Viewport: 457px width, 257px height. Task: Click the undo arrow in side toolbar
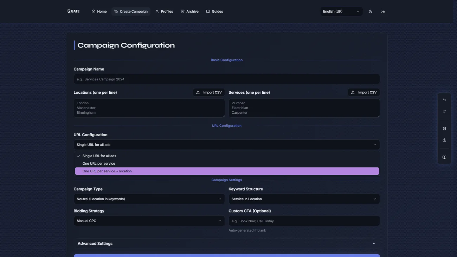tap(444, 100)
